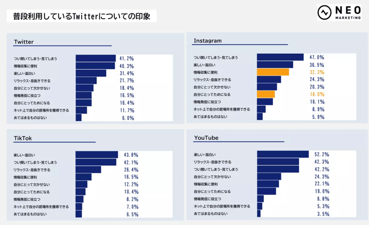Select the TikTok chart heading
Viewport: 369px width, 225px height.
23,138
